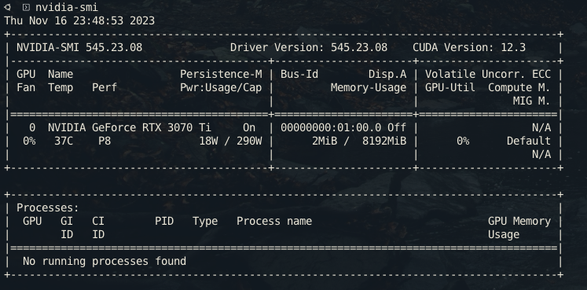Click the PID column header
The height and width of the screenshot is (290, 587).
point(164,221)
